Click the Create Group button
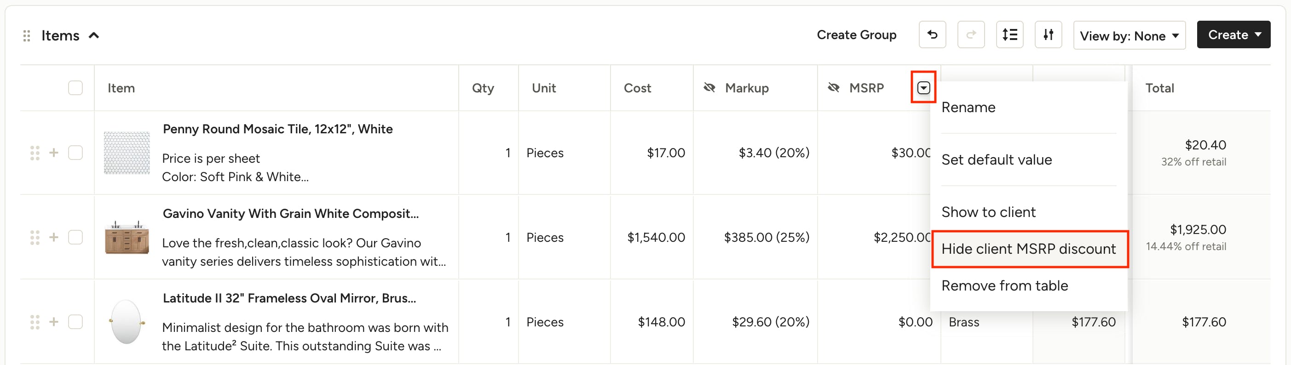 pos(857,35)
